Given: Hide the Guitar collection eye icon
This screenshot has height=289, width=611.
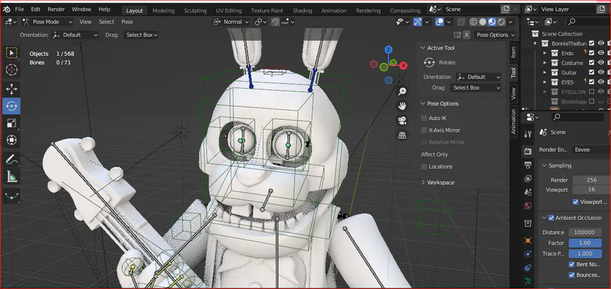Looking at the screenshot, I should [x=601, y=72].
